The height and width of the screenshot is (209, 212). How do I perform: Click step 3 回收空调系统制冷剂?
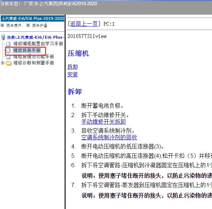(108, 131)
